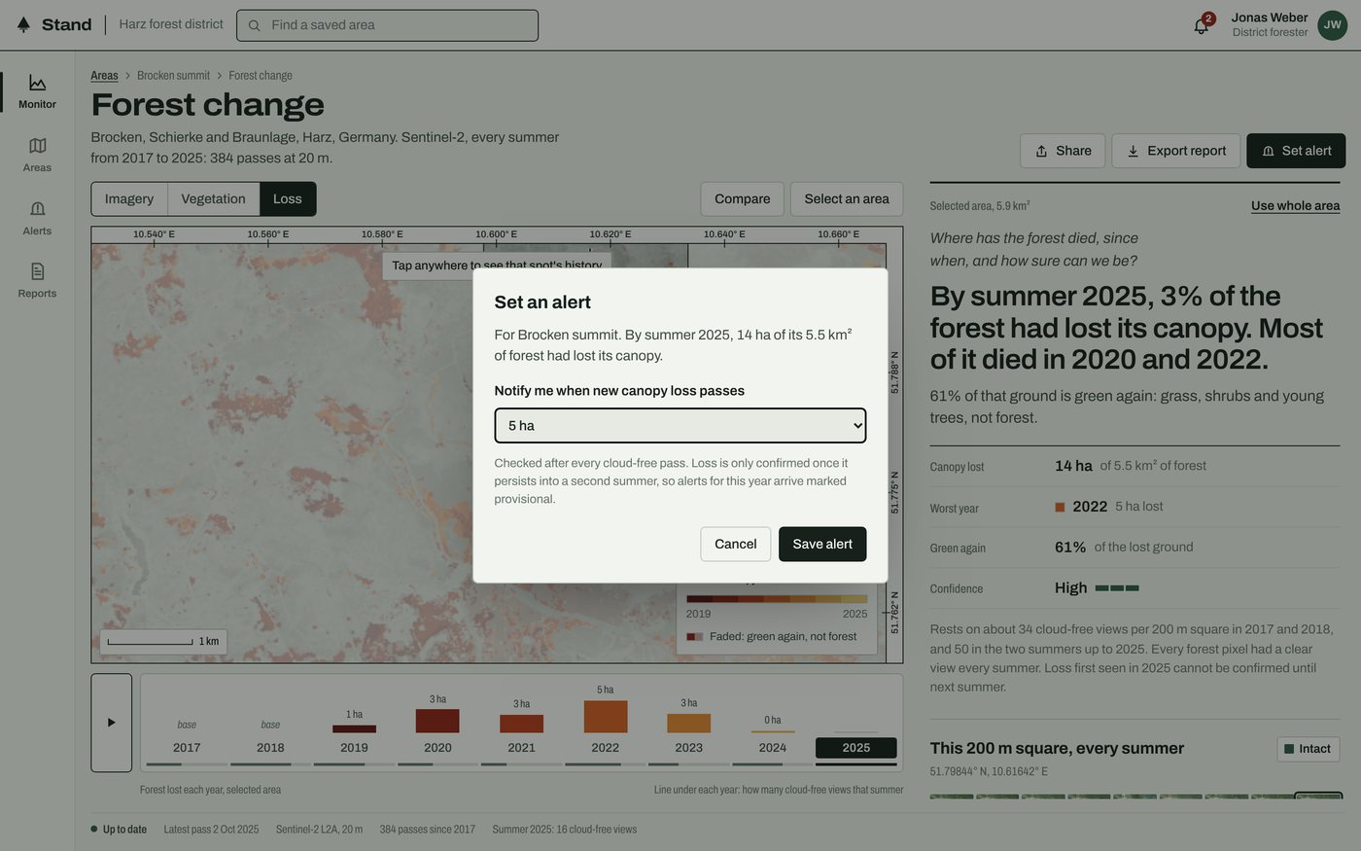This screenshot has width=1361, height=851.
Task: Open the Areas breadcrumb link
Action: tap(104, 76)
